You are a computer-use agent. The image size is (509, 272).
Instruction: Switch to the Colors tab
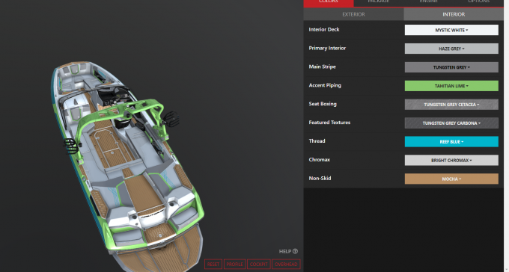[x=329, y=2]
